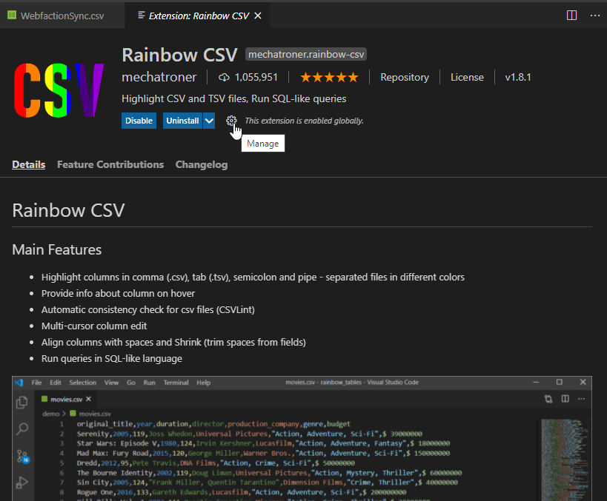Click the Rainbow CSV title beside the logo

pos(179,55)
